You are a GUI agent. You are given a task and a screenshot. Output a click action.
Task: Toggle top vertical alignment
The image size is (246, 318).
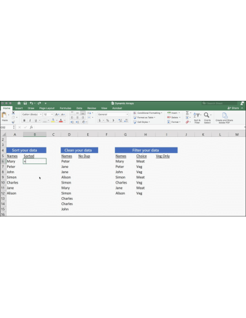[72, 113]
